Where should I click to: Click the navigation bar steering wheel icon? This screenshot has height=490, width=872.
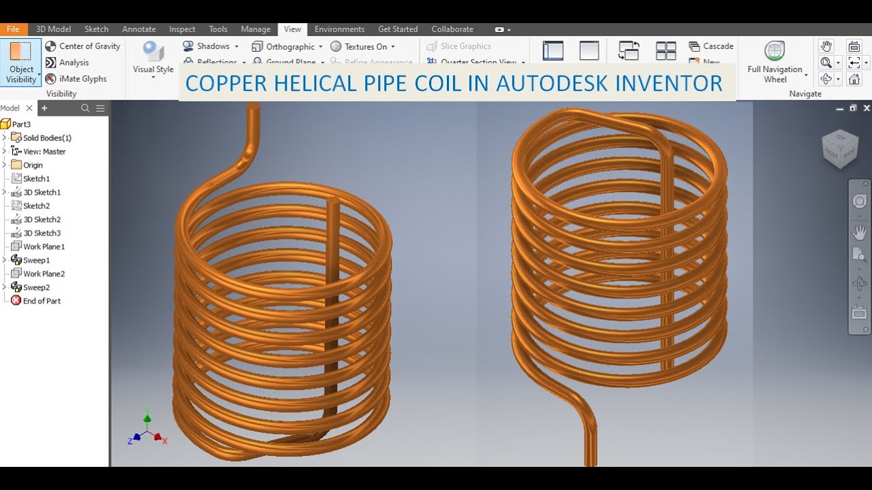[x=859, y=202]
